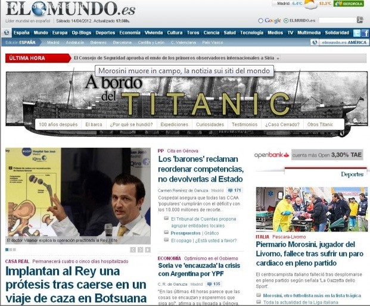Click icon beside 'Presupuestos' link

tap(166, 232)
